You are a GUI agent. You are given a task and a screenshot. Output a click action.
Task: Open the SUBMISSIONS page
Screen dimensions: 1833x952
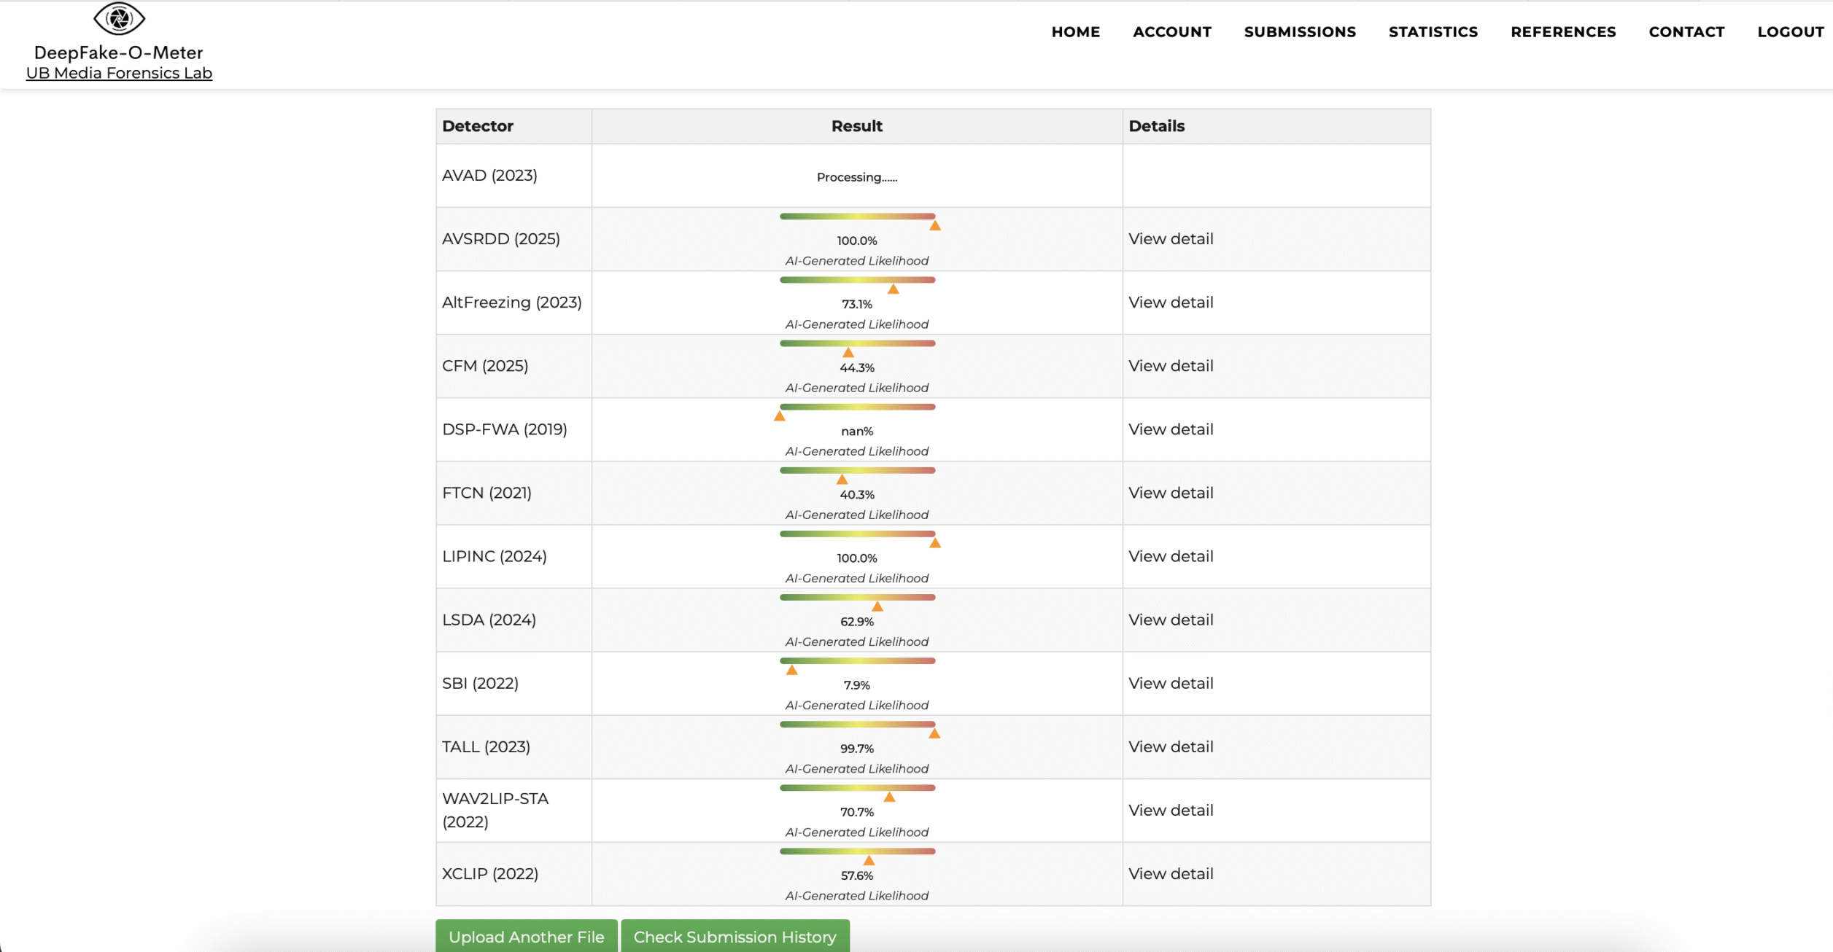1300,32
